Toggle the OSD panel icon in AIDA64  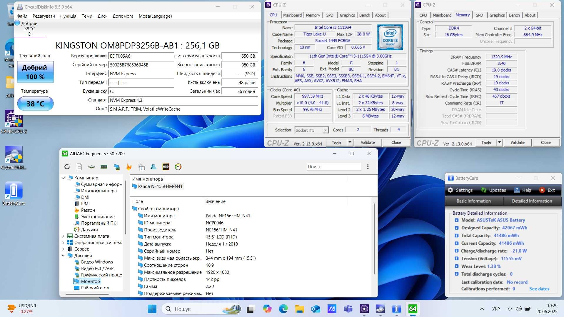166,167
